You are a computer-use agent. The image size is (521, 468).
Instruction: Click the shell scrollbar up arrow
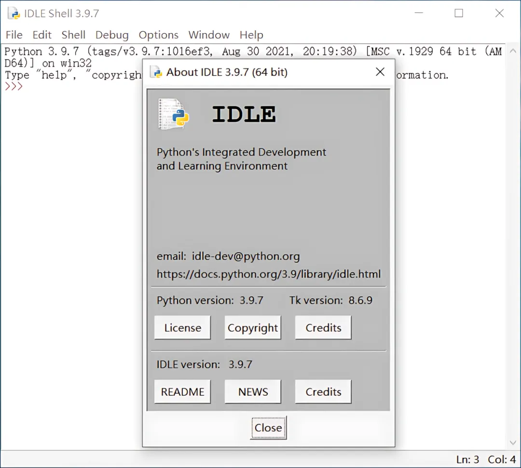point(513,51)
